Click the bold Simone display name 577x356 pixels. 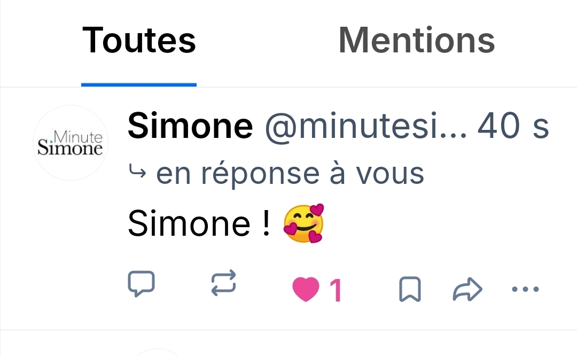point(190,127)
